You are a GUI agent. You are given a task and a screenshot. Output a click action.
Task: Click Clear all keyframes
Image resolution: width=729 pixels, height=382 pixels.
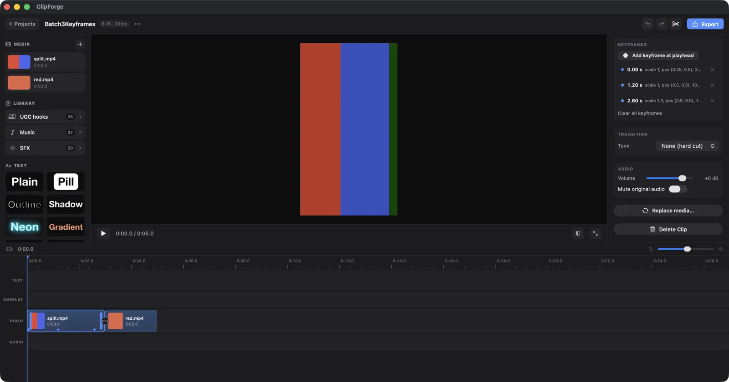pyautogui.click(x=640, y=113)
